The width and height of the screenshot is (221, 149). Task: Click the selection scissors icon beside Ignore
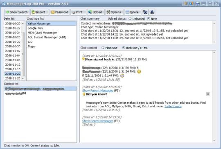tap(145, 12)
